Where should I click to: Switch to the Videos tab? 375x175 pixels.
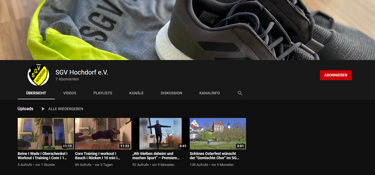tap(70, 93)
